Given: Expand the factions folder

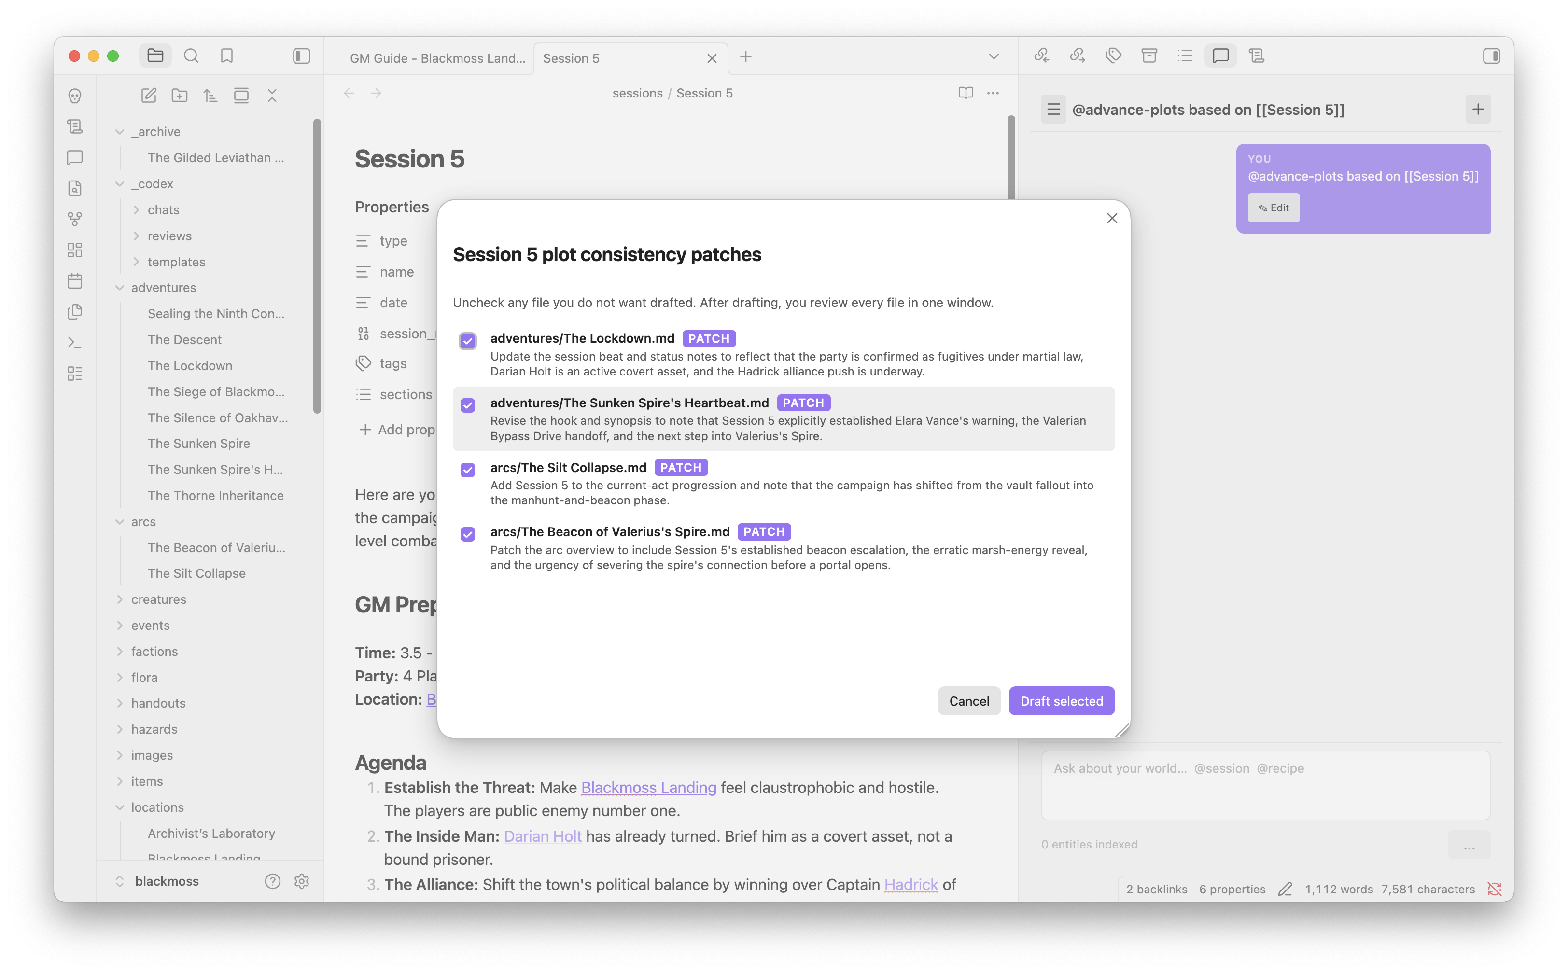Looking at the screenshot, I should (120, 652).
